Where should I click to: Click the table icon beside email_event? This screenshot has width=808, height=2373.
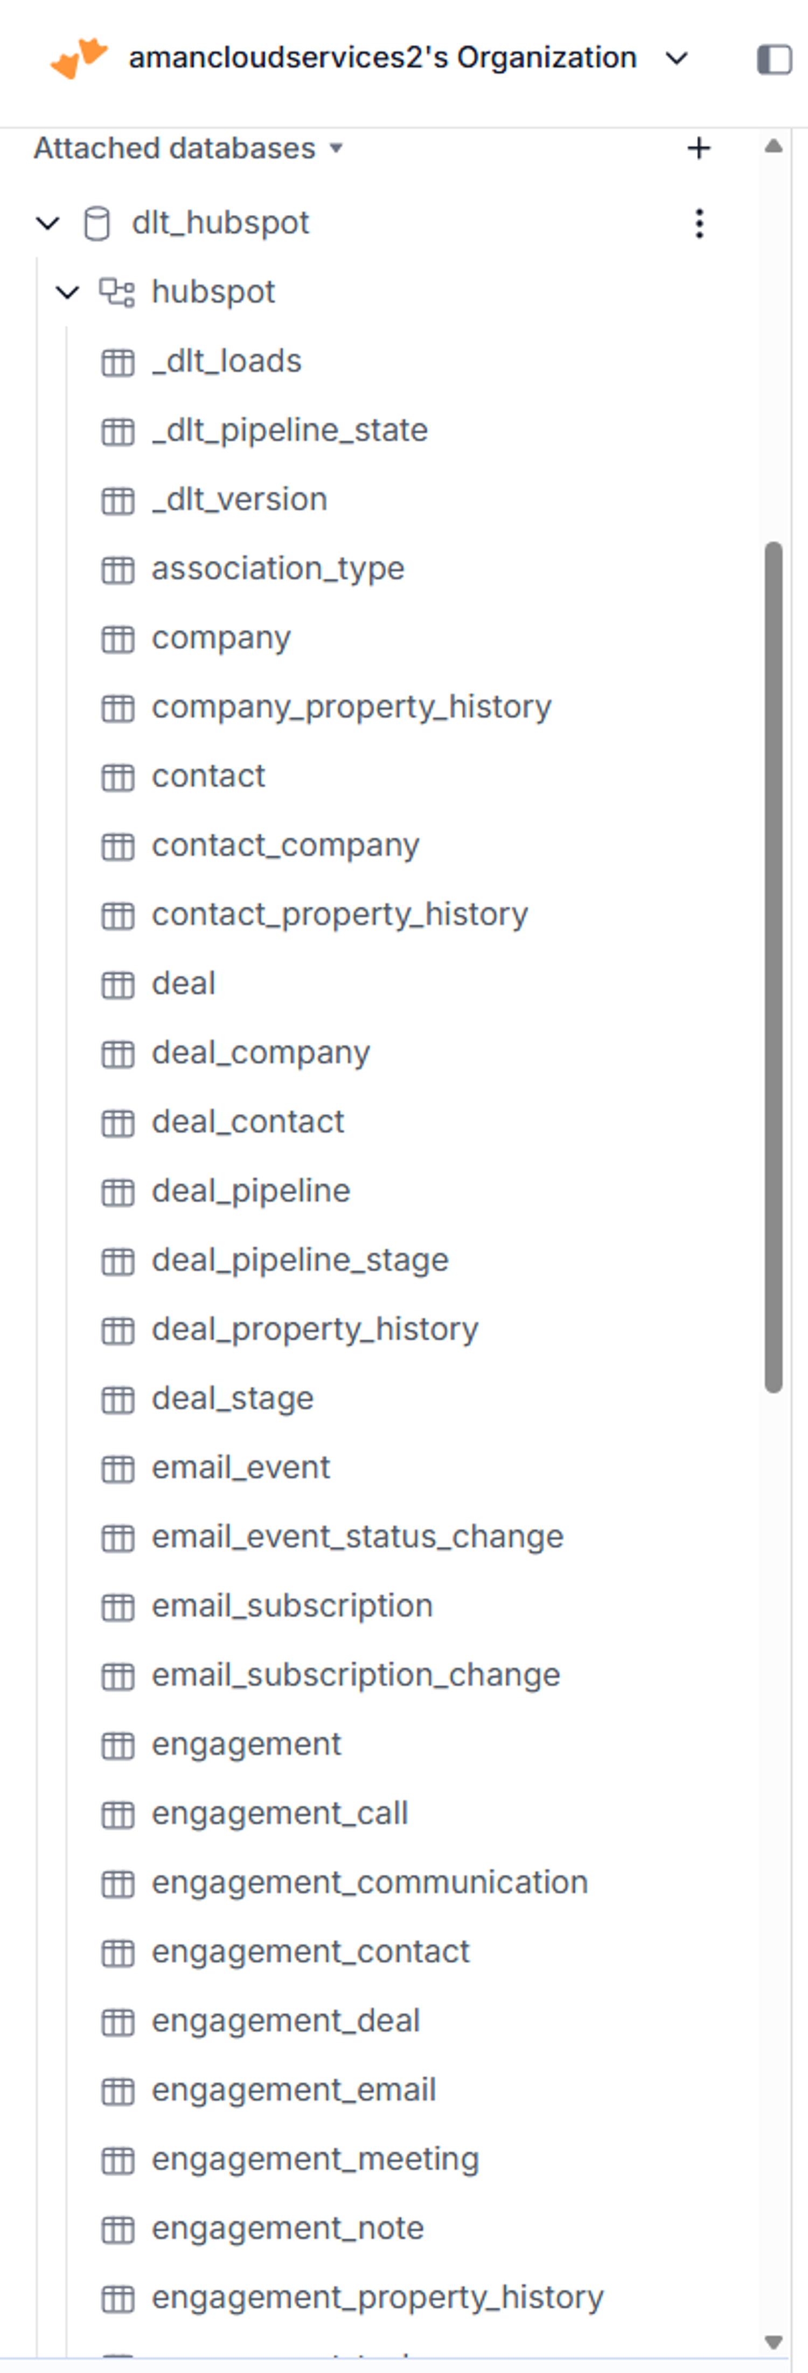click(117, 1469)
